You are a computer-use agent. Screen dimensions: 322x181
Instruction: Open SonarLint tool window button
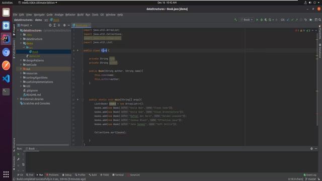pyautogui.click(x=133, y=175)
